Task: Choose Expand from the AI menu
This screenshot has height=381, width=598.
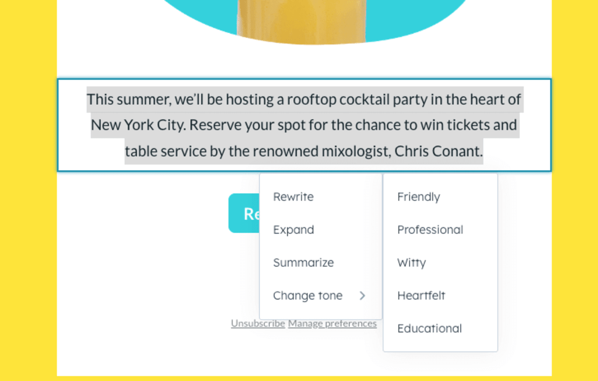Action: pos(293,230)
